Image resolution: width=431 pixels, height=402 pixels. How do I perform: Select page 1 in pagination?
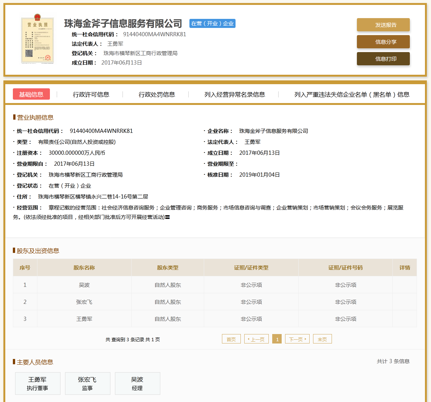pos(277,339)
